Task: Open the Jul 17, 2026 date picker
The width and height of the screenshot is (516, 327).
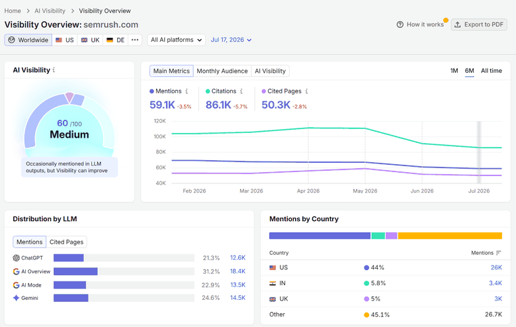Action: [231, 40]
